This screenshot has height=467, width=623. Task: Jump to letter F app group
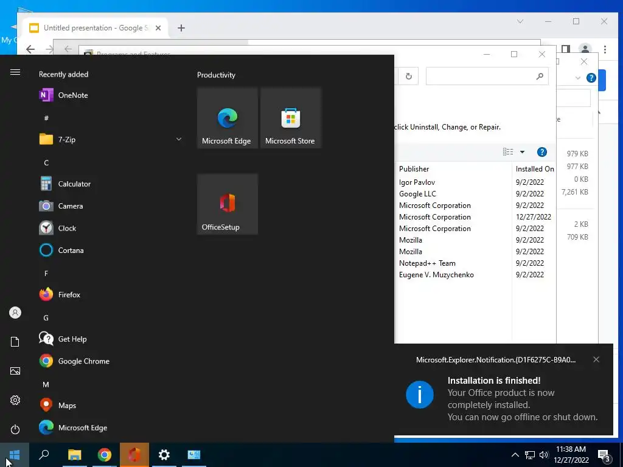[46, 273]
